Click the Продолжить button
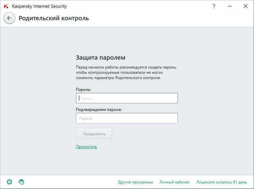 94,134
